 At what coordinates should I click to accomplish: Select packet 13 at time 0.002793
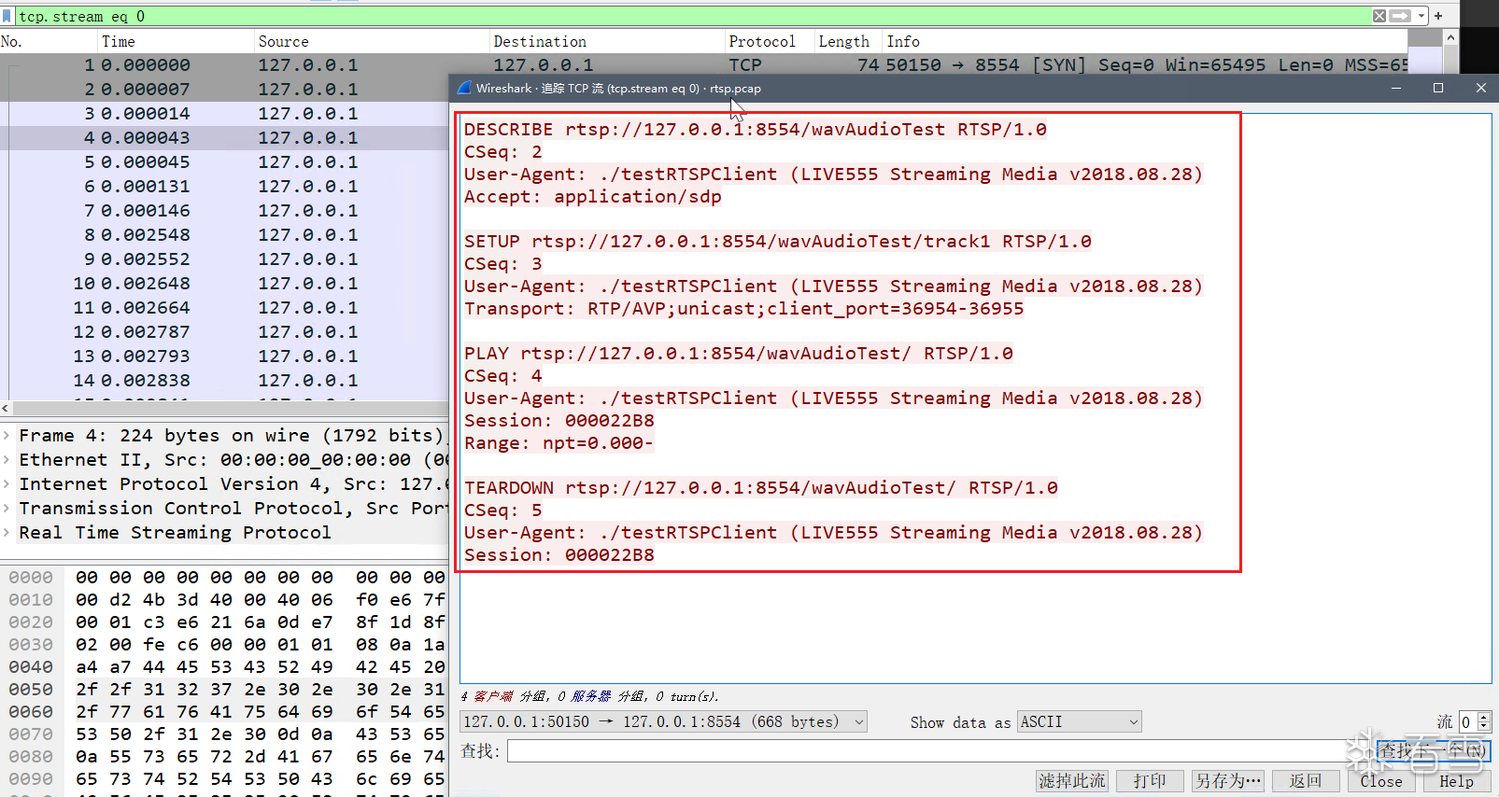(x=224, y=356)
